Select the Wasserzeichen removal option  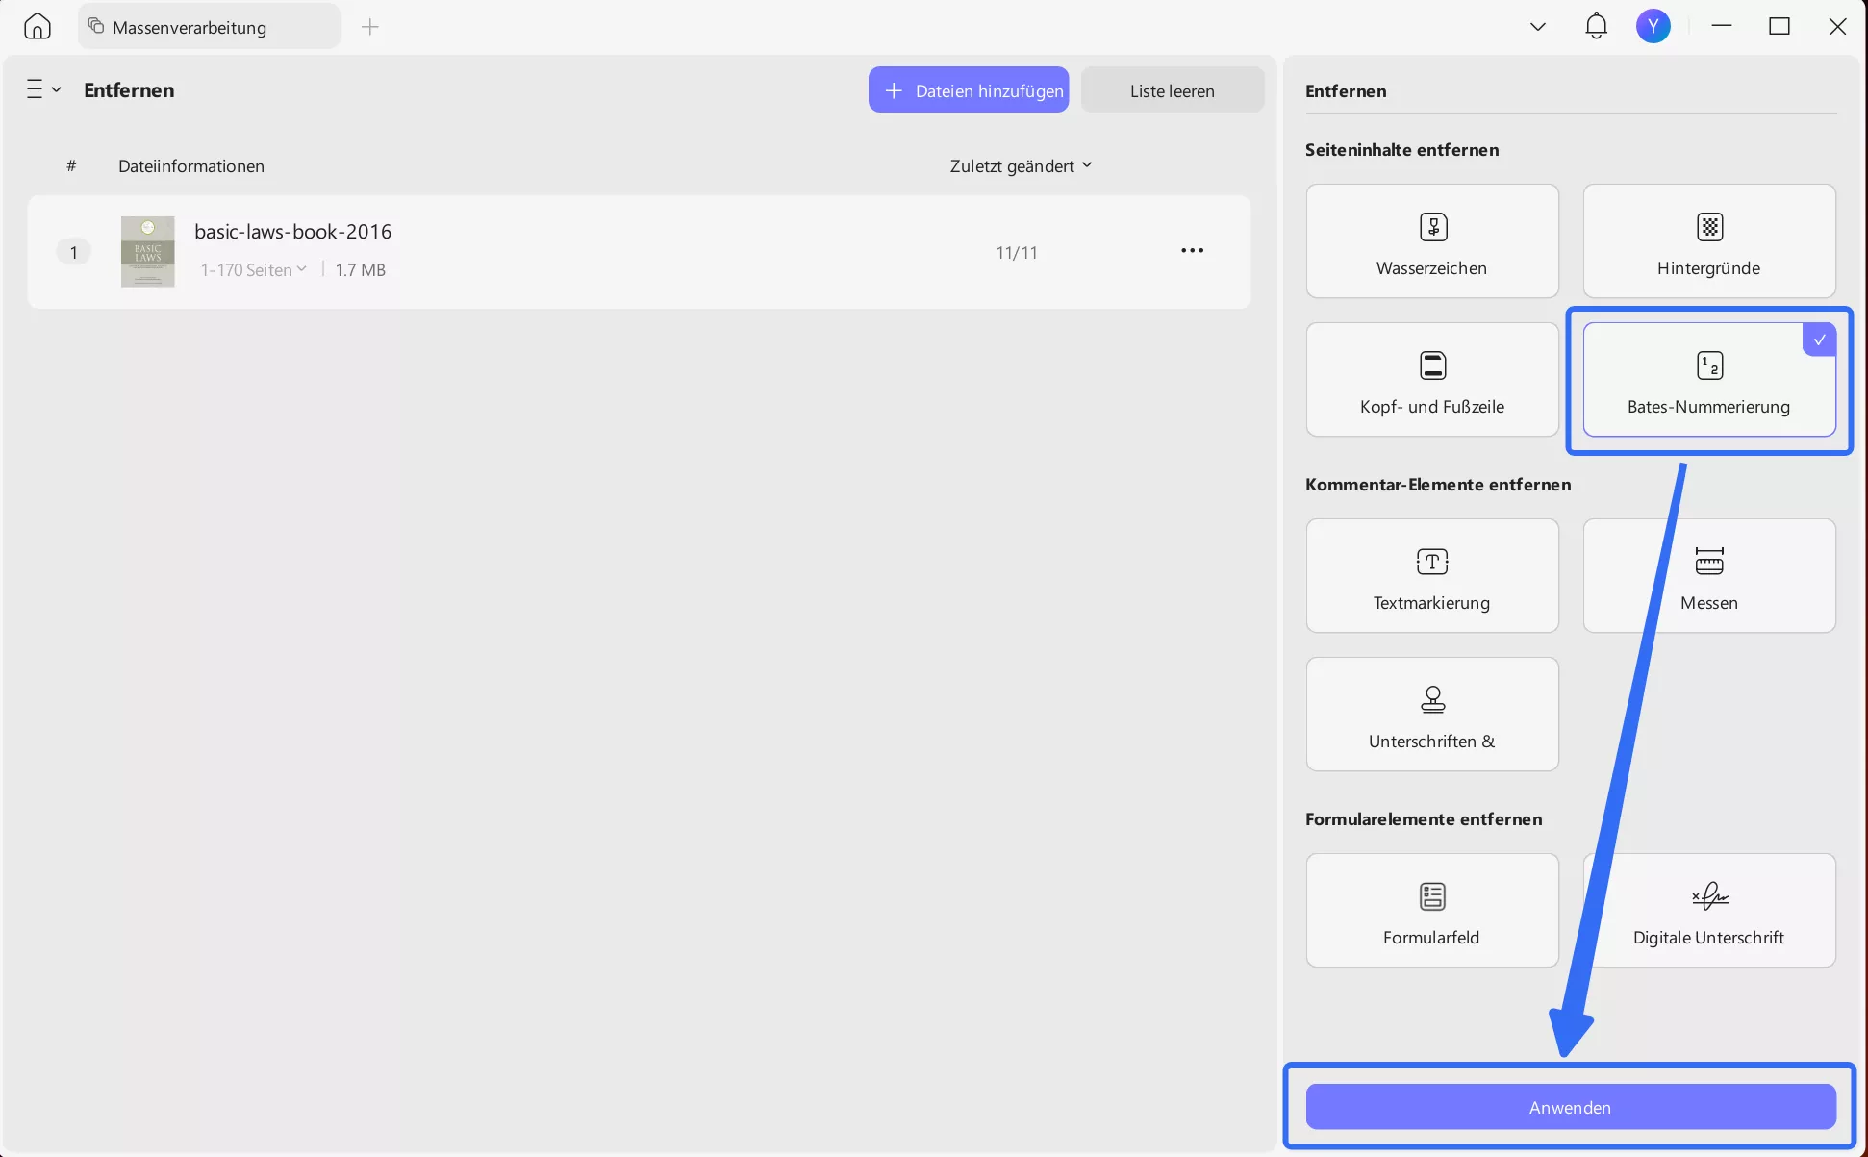[x=1431, y=241]
